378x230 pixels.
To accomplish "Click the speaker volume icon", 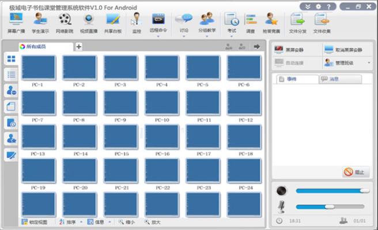I will point(282,191).
